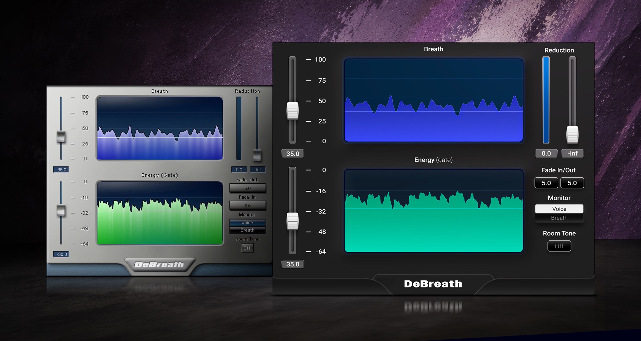Click the "100" scale mark in dark DeBreath
641x341 pixels.
pos(320,60)
